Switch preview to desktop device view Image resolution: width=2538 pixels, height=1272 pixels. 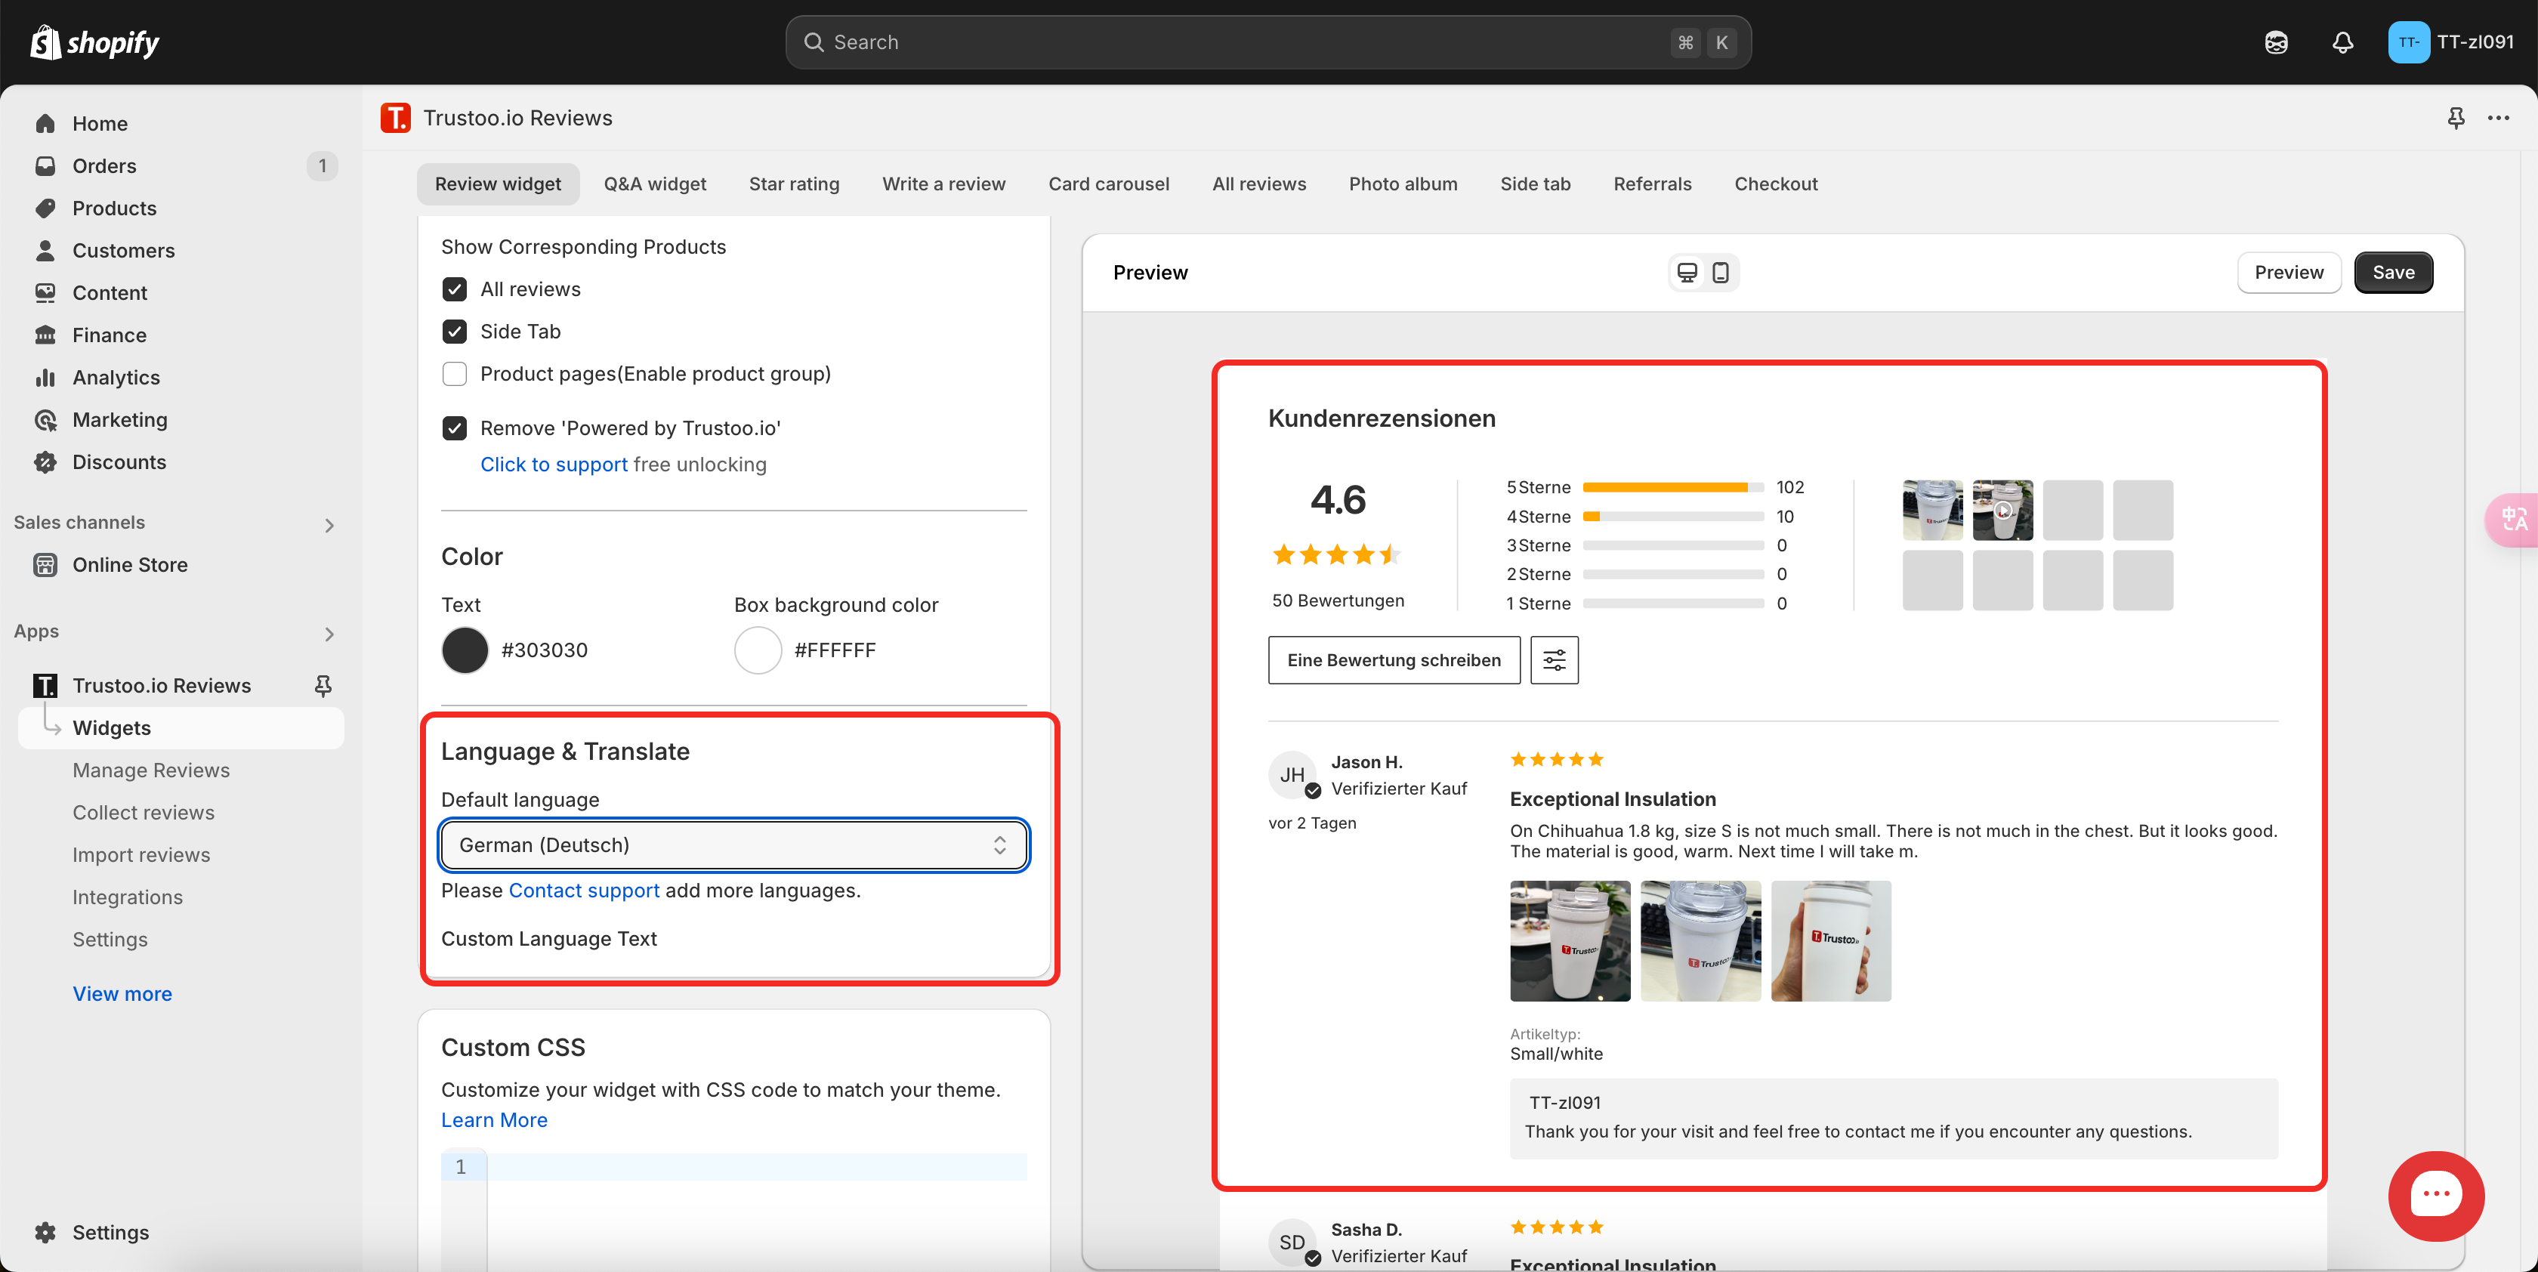click(x=1687, y=273)
